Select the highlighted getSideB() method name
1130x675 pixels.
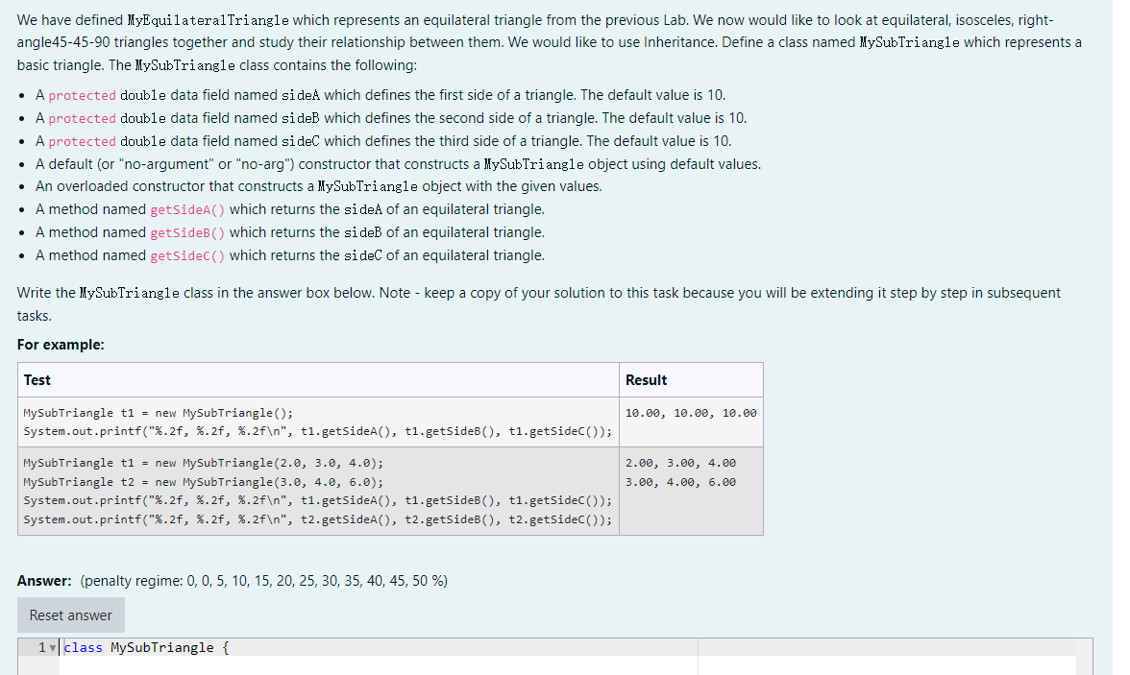point(186,231)
